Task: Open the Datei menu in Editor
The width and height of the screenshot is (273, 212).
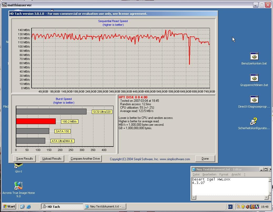Action: (x=196, y=174)
